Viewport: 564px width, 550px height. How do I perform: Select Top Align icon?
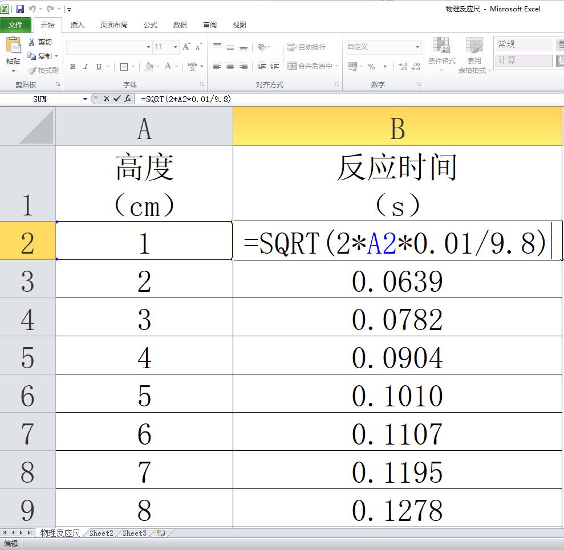(x=217, y=47)
